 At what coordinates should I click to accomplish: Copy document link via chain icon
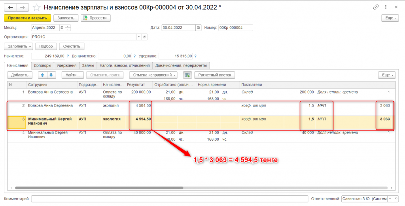(376, 7)
